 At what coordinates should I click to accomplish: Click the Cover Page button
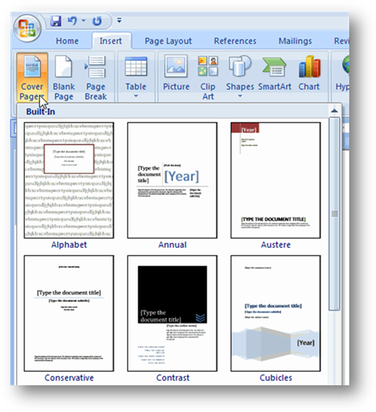(x=32, y=77)
